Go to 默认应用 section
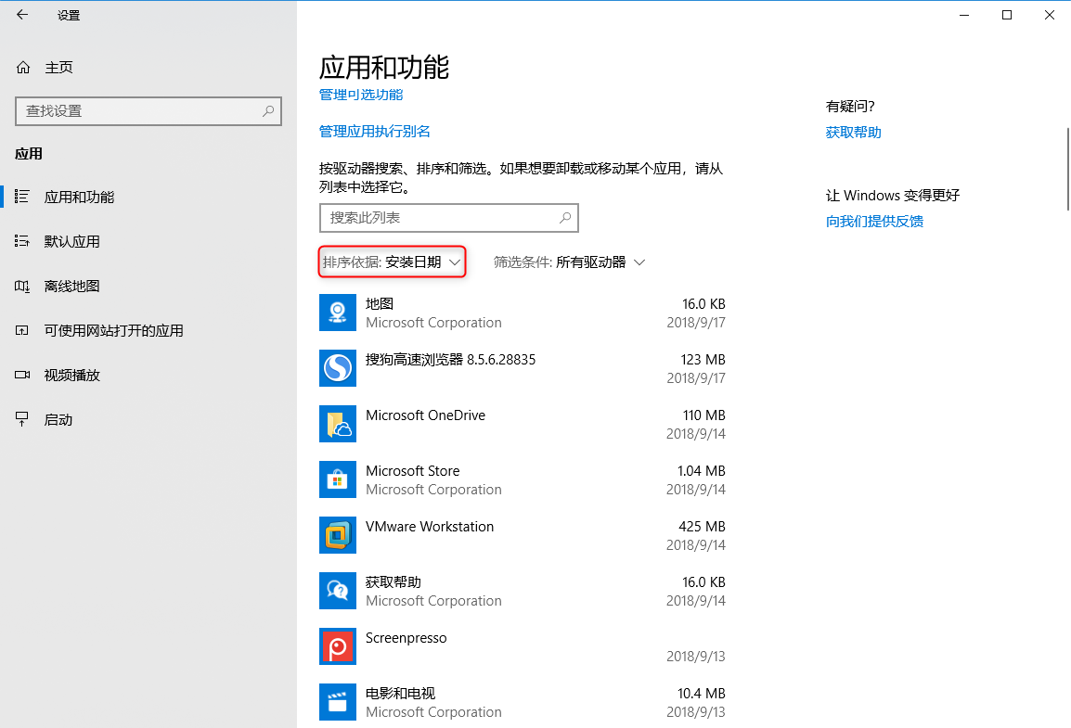The width and height of the screenshot is (1071, 728). click(148, 241)
